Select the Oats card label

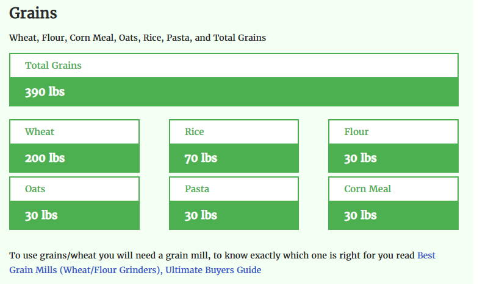pos(35,189)
